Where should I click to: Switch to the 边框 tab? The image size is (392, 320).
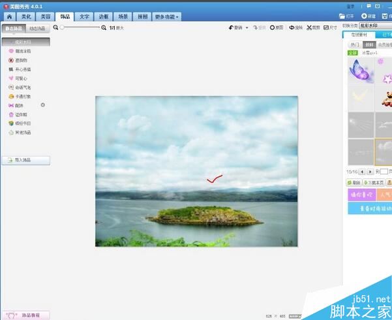click(x=104, y=17)
